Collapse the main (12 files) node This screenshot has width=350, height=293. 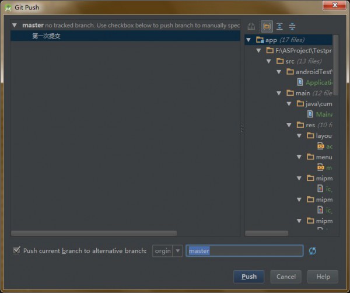(279, 93)
